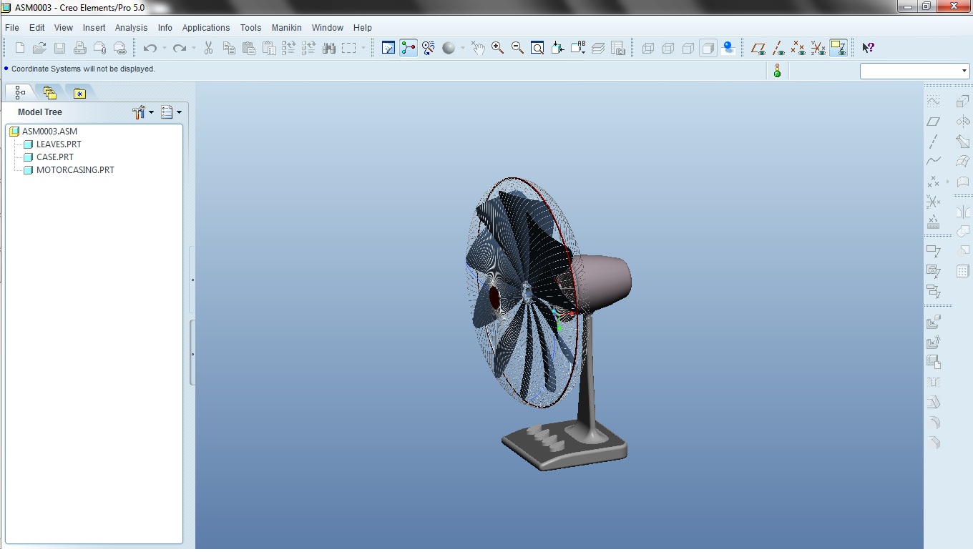Open the Manikin menu
This screenshot has width=973, height=552.
286,28
